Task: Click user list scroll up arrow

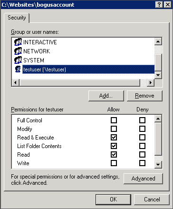Action: coord(158,41)
